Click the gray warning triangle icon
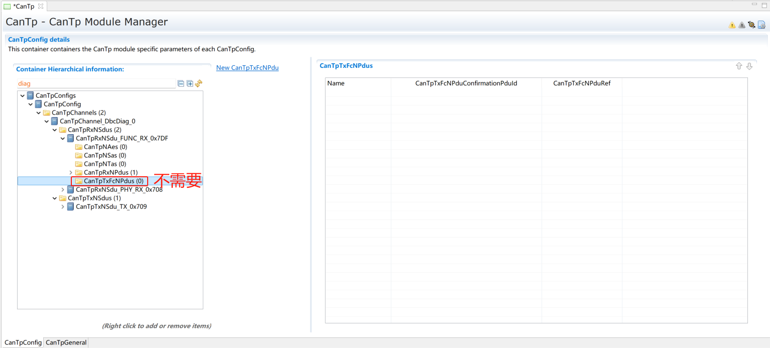 click(x=741, y=25)
